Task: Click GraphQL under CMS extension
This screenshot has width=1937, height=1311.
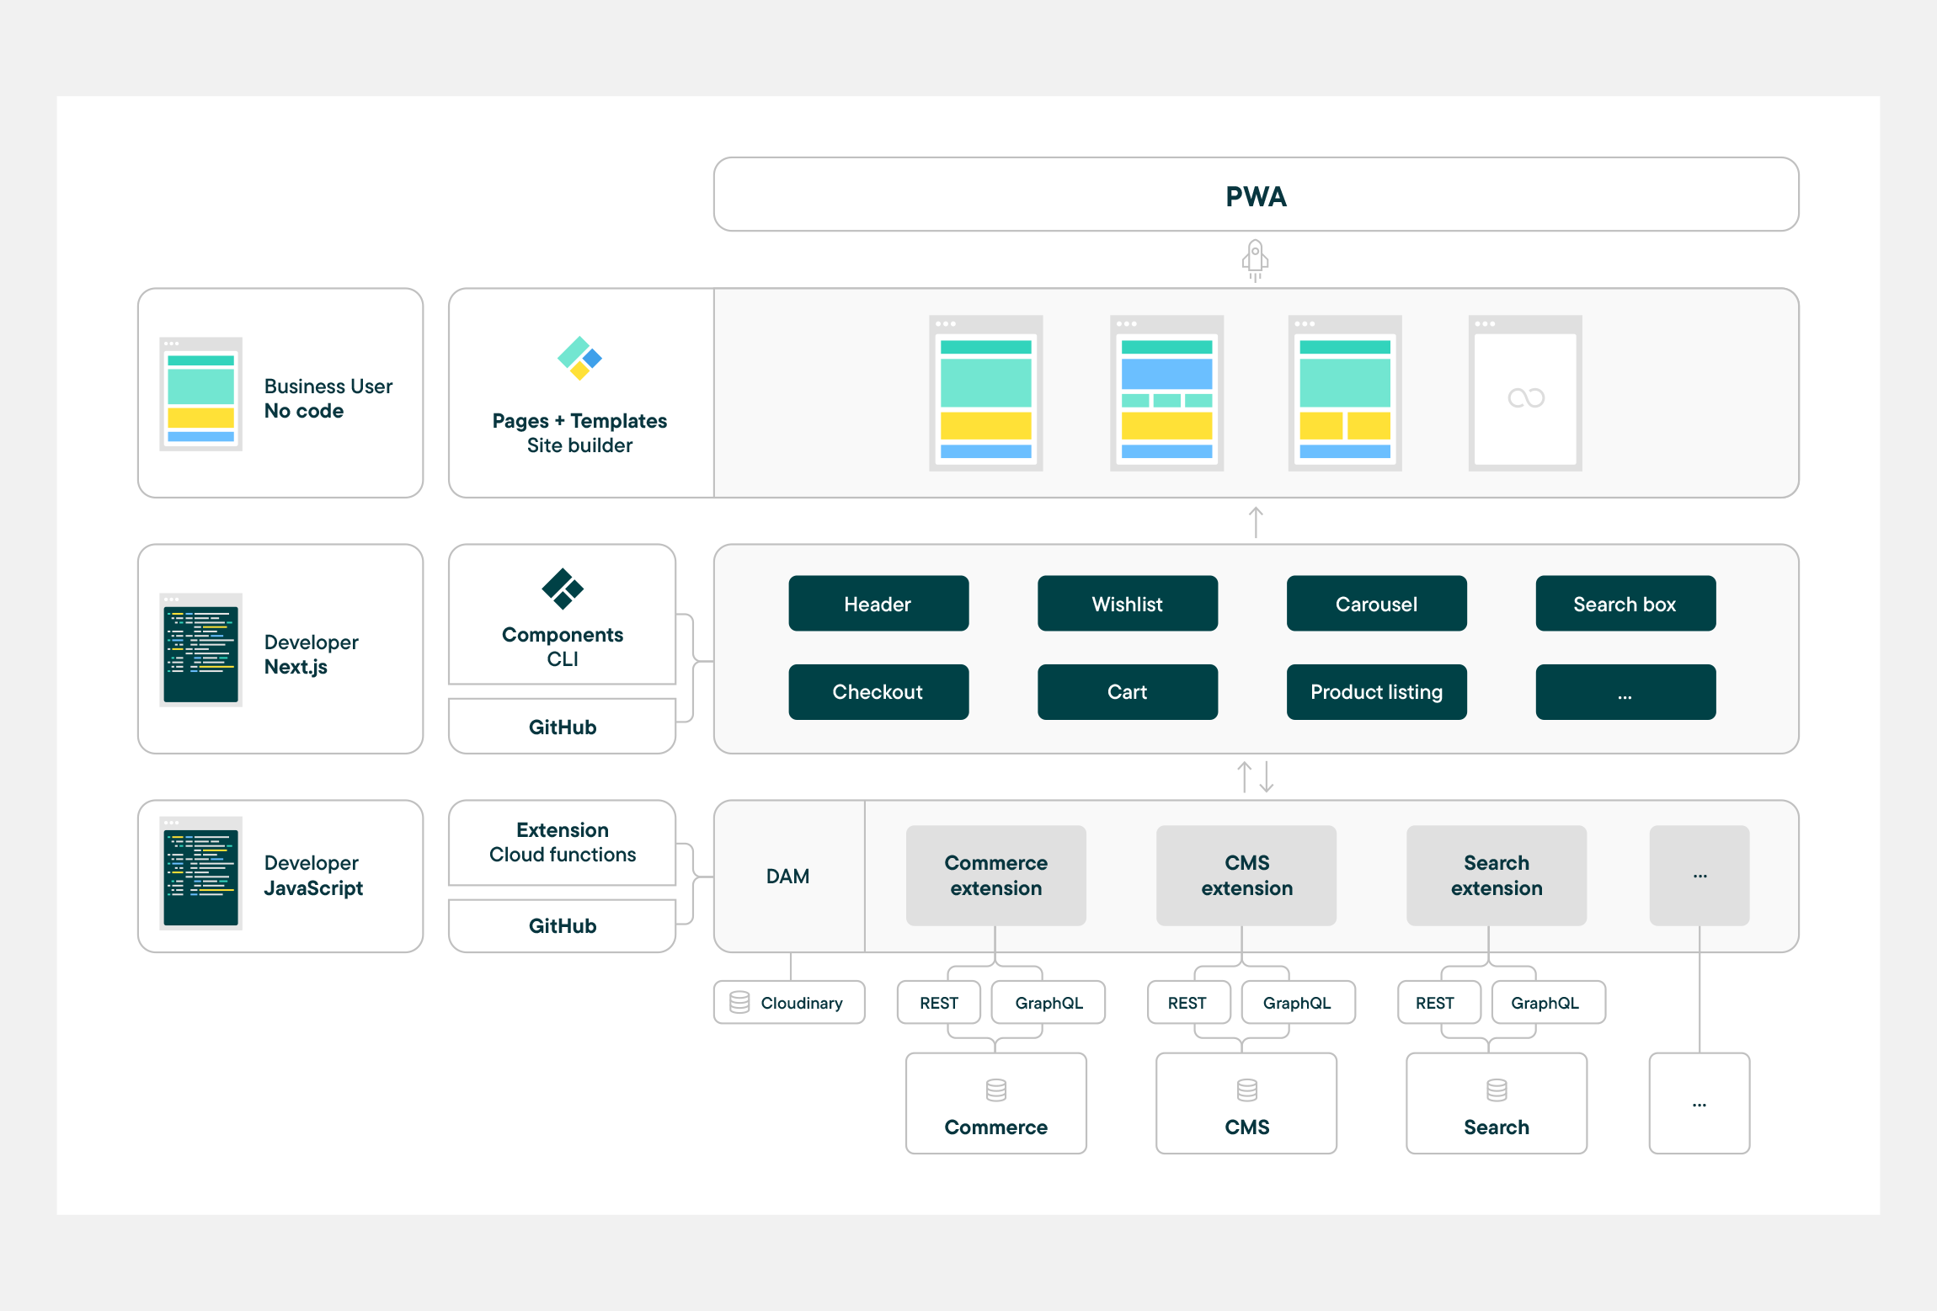Action: coord(1298,1002)
